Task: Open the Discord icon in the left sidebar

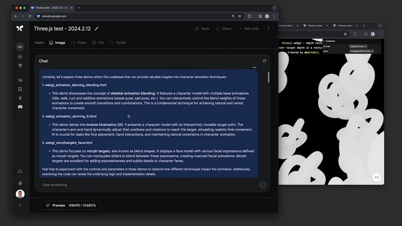Action: (x=20, y=106)
